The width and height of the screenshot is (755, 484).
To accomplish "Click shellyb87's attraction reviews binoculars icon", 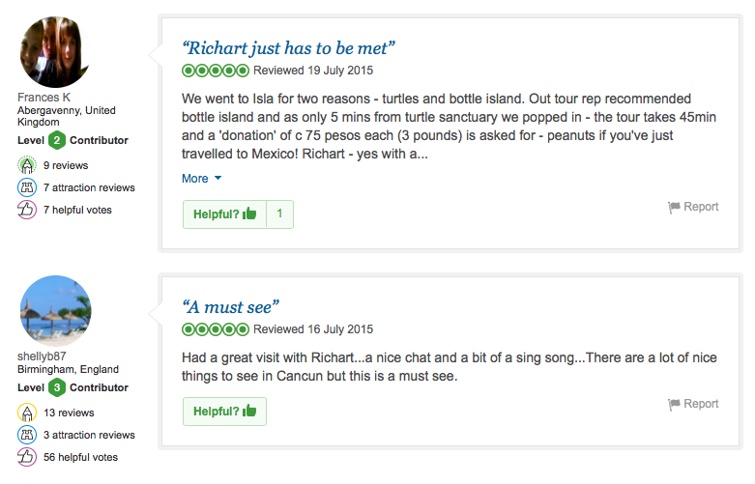I will pyautogui.click(x=27, y=435).
